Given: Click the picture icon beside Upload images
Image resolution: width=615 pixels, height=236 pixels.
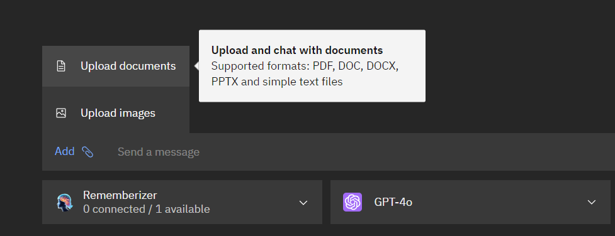Looking at the screenshot, I should (61, 113).
